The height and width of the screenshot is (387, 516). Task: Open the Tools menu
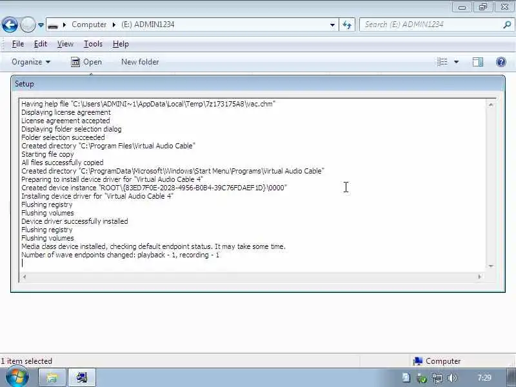point(93,44)
